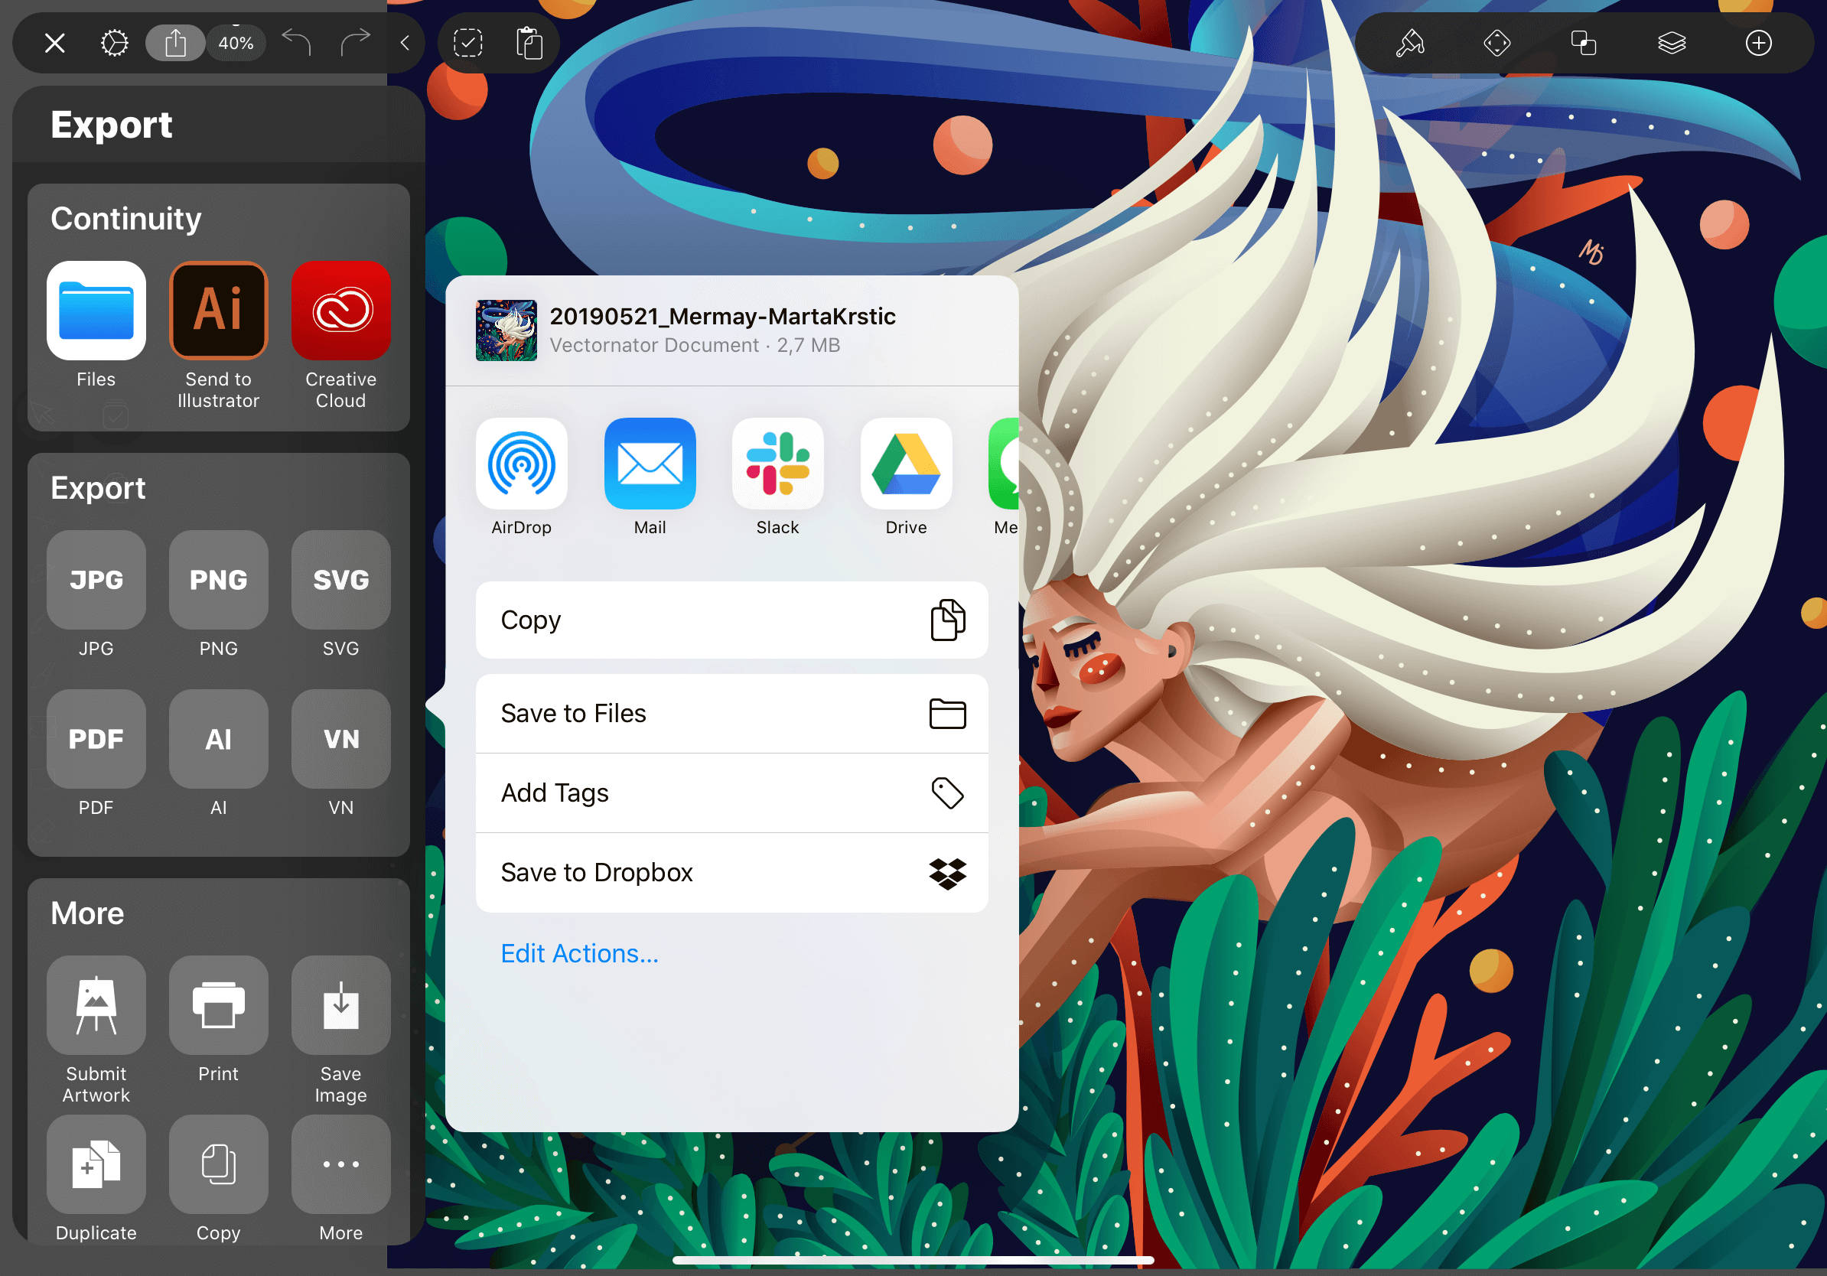
Task: Select the Move tool diamond icon
Action: click(x=1496, y=43)
